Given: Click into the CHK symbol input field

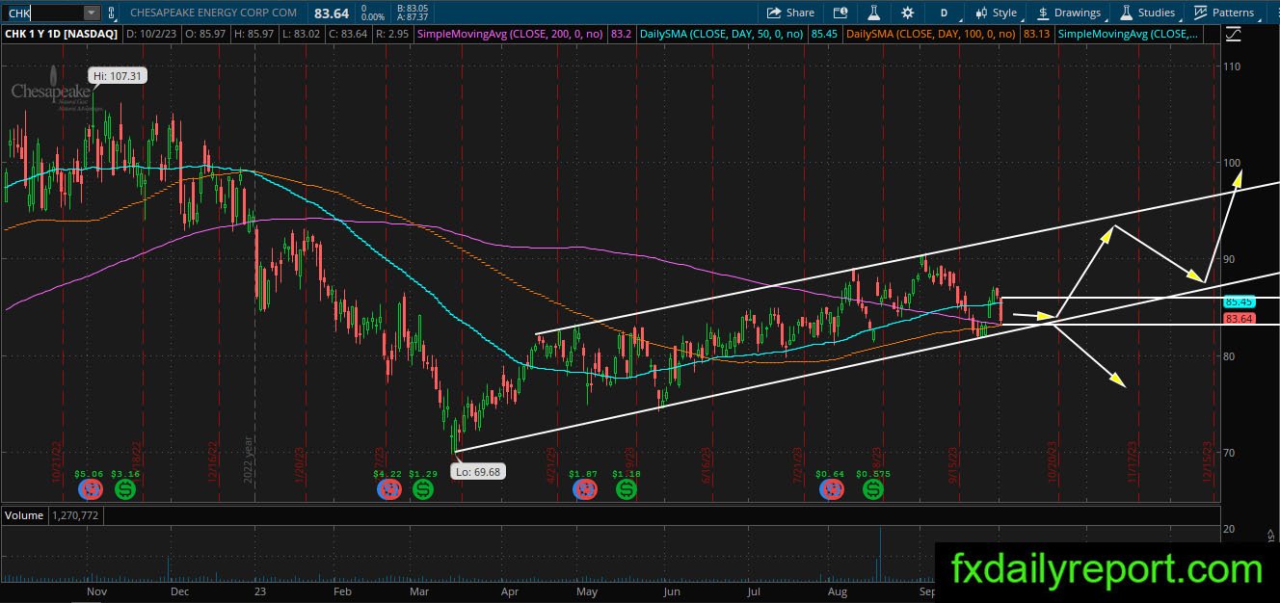Looking at the screenshot, I should point(43,13).
